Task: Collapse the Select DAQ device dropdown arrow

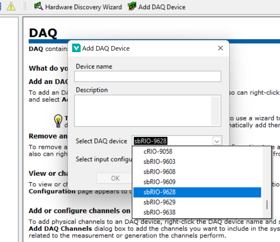Action: (217, 141)
